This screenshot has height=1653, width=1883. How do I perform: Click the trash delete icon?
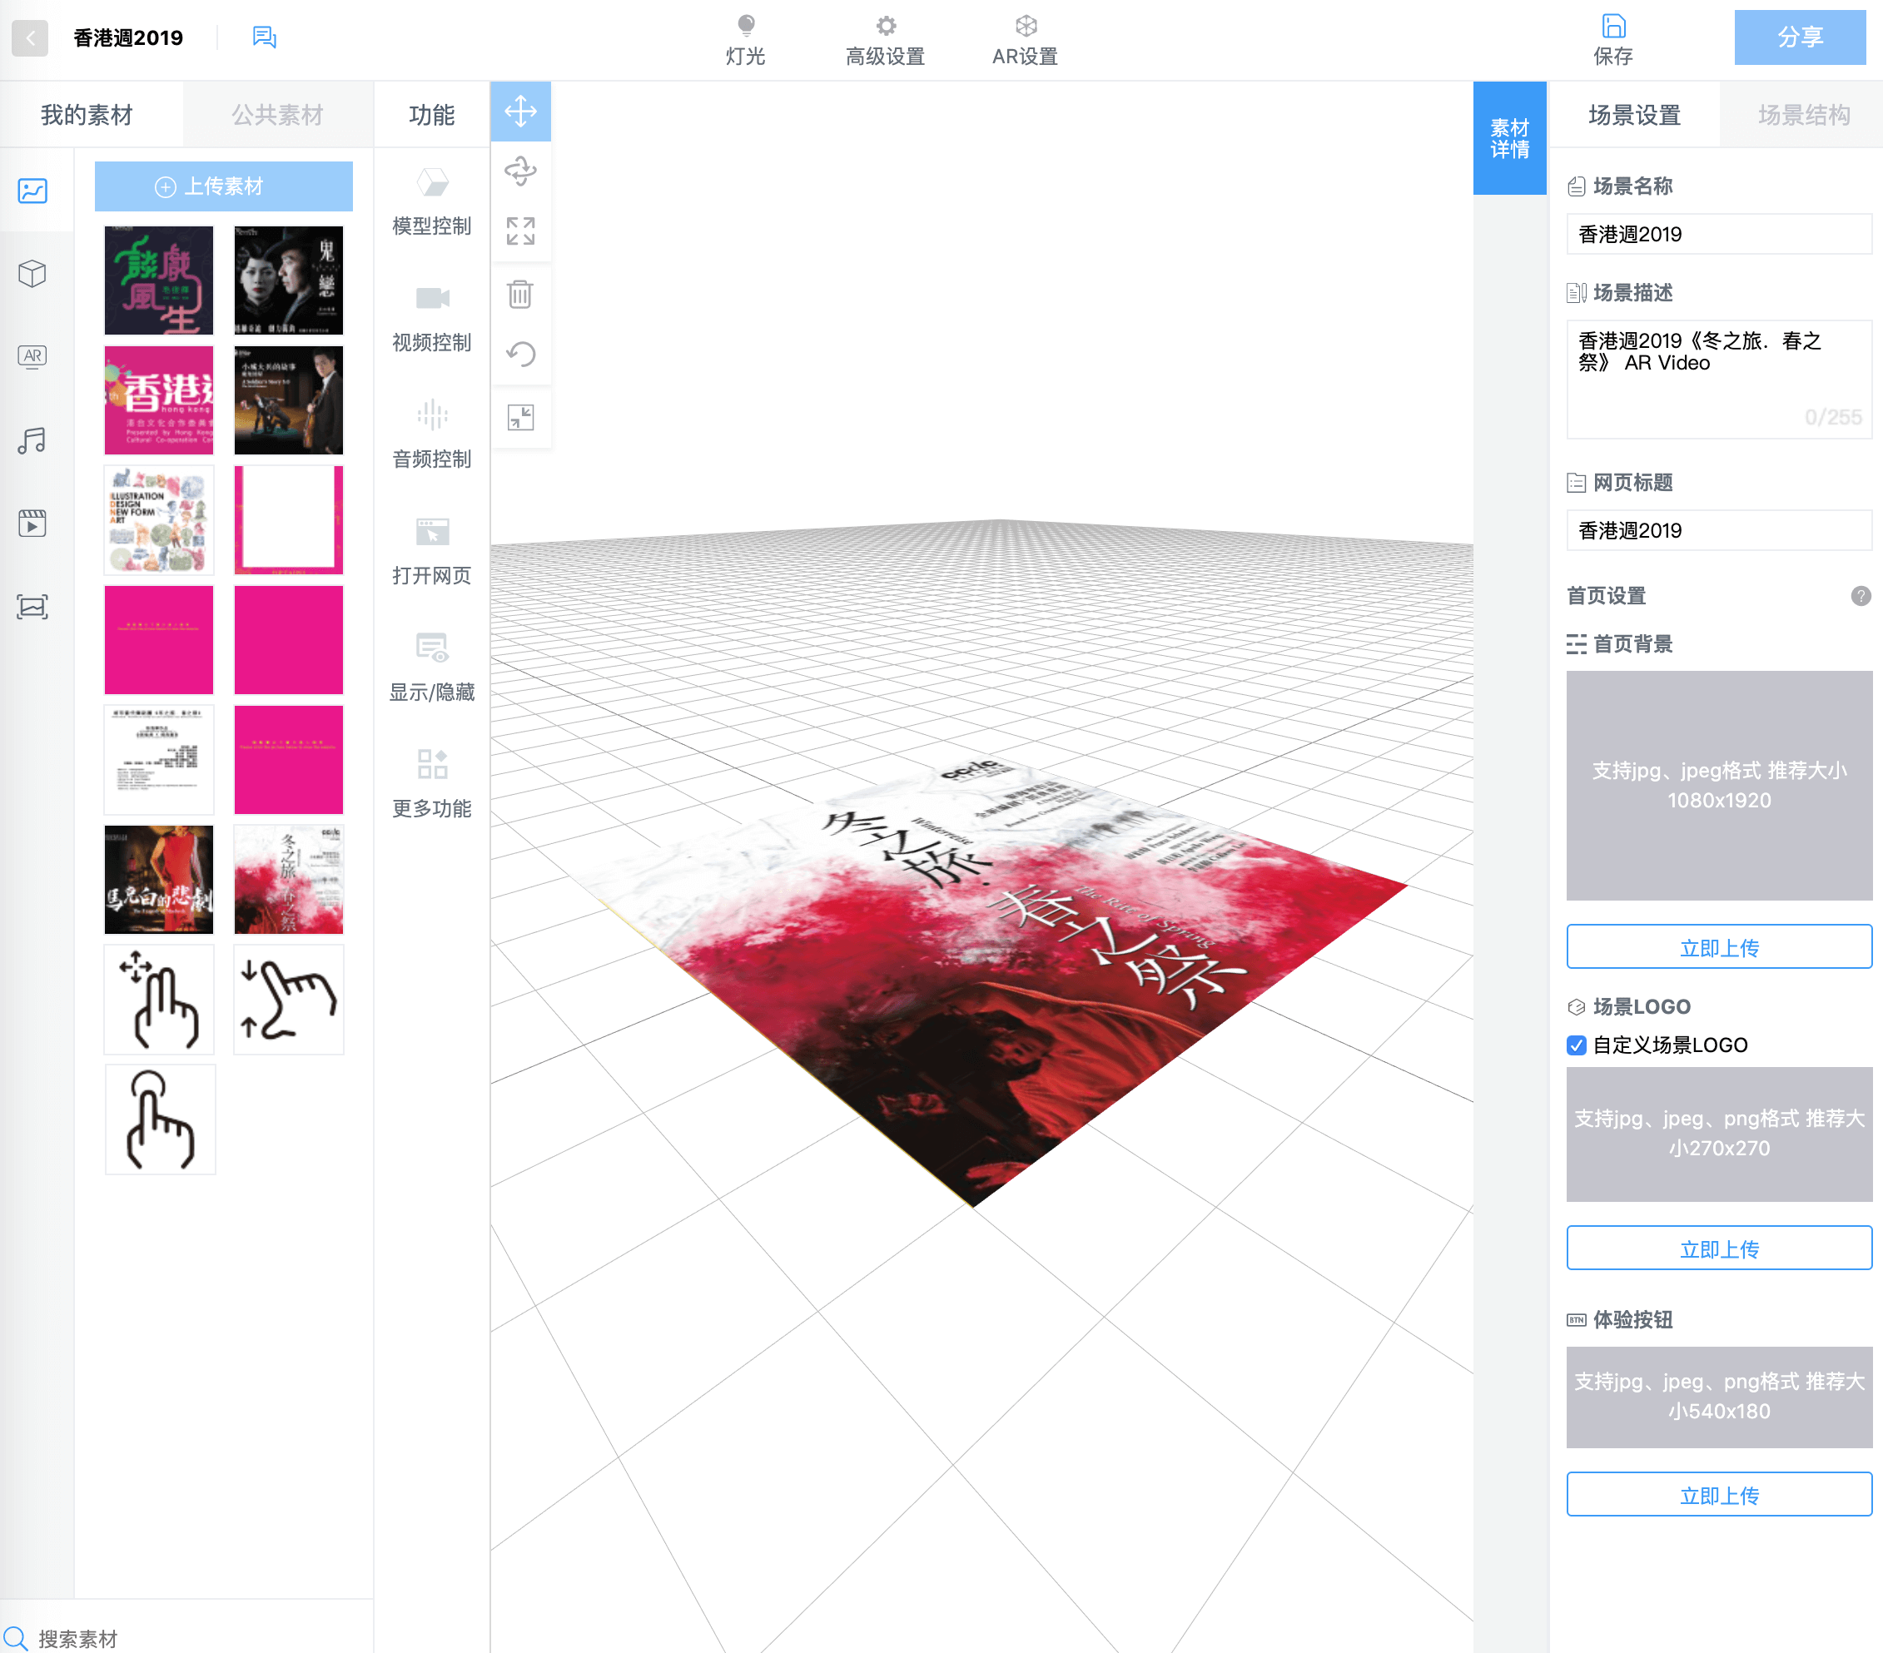point(520,295)
